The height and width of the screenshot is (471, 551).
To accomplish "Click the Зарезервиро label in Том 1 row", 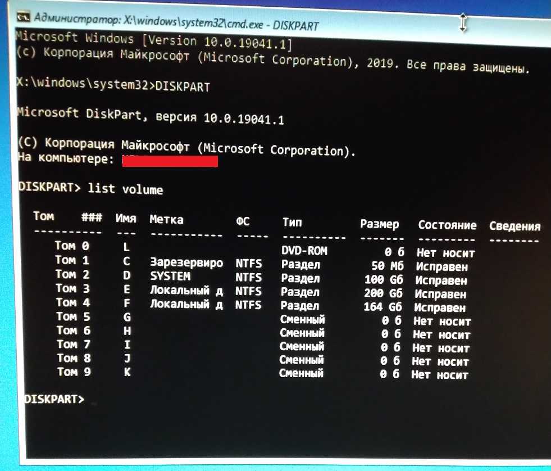I will [x=186, y=262].
